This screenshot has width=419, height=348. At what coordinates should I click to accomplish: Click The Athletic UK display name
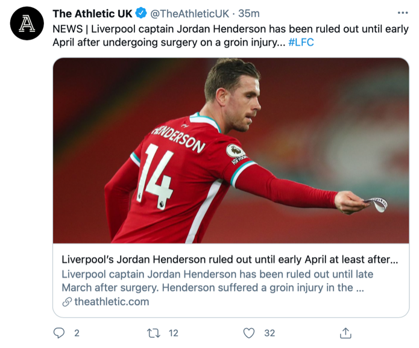92,13
